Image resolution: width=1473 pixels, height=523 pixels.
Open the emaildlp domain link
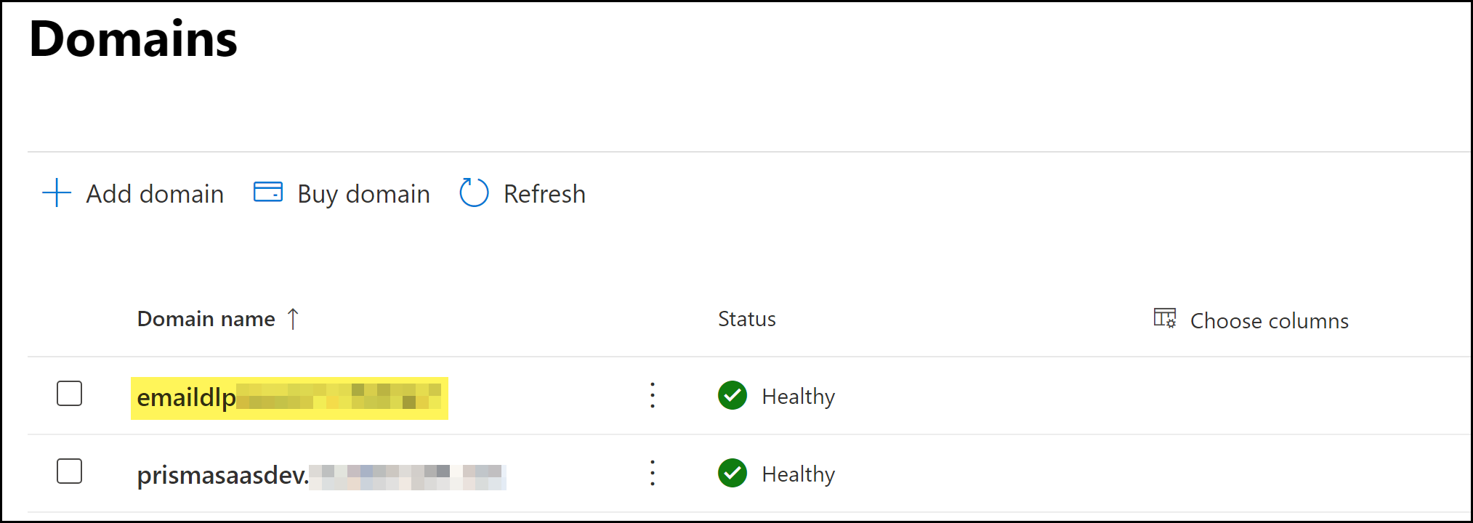187,397
